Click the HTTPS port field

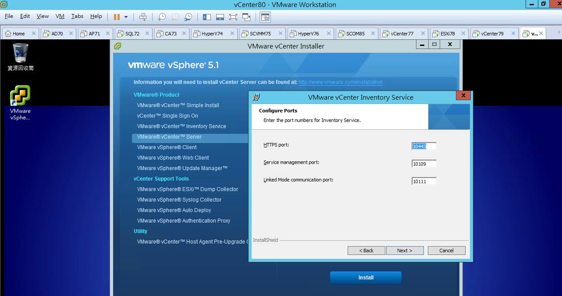coord(424,146)
